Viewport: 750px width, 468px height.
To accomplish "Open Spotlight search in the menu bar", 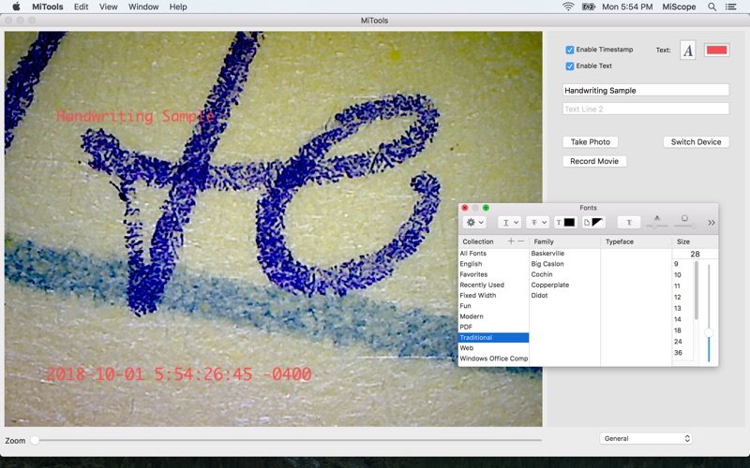I will 712,7.
